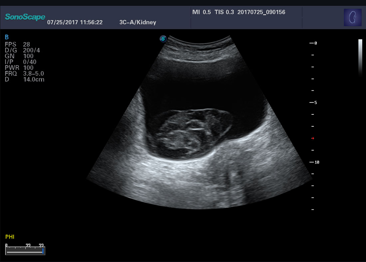366x262 pixels.
Task: Click the blue S probe orientation marker
Action: [x=163, y=39]
